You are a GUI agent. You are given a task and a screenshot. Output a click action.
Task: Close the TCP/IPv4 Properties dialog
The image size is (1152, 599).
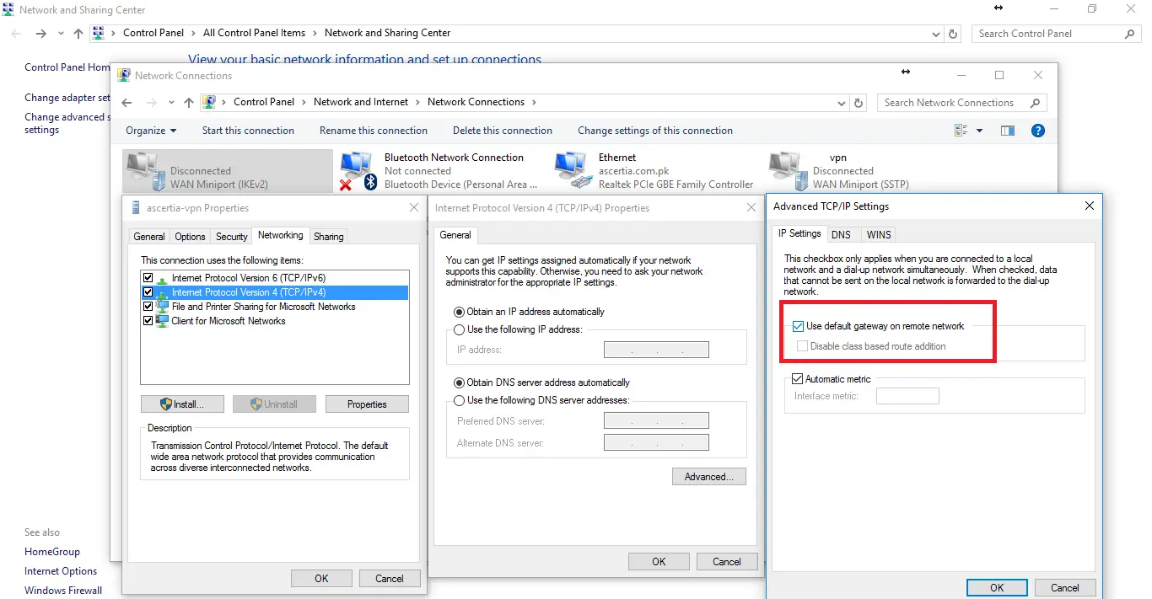pyautogui.click(x=752, y=207)
